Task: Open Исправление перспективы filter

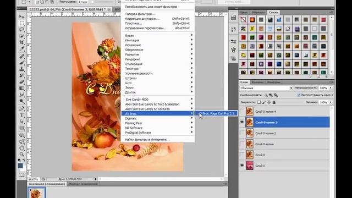Action: click(158, 28)
